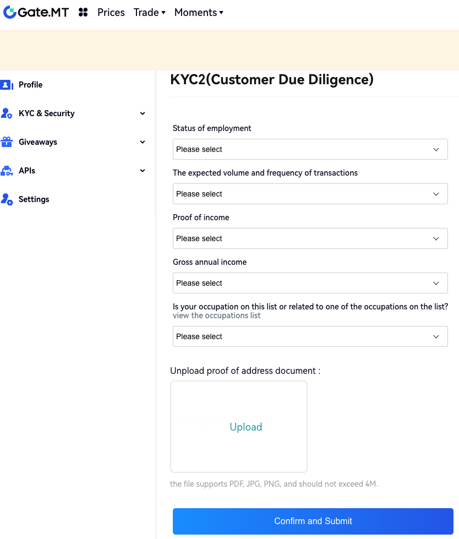459x539 pixels.
Task: Open the Trade menu
Action: [x=149, y=12]
